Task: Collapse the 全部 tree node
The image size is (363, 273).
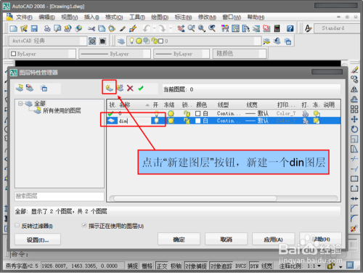Action: tap(20, 104)
